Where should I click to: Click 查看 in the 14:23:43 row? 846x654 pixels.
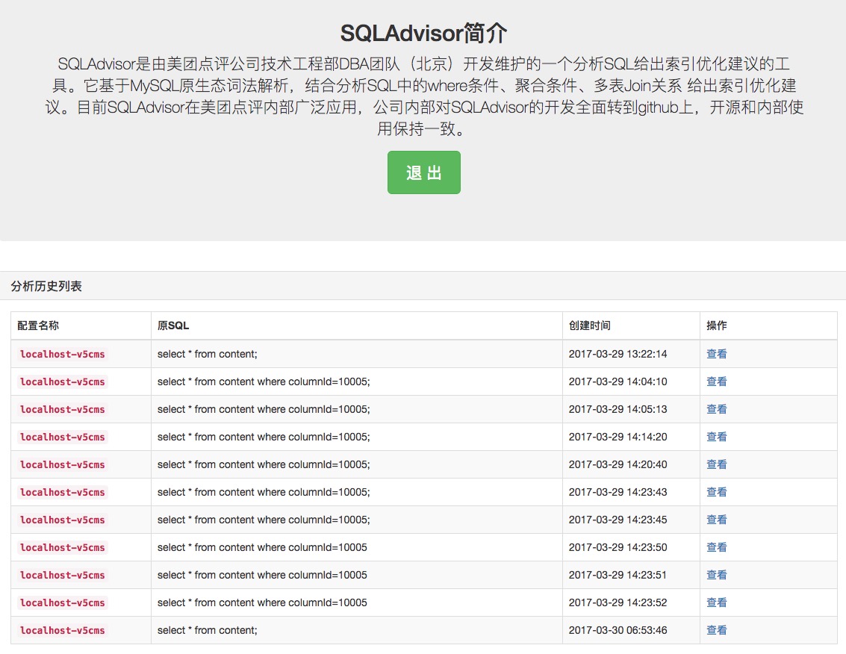[717, 492]
